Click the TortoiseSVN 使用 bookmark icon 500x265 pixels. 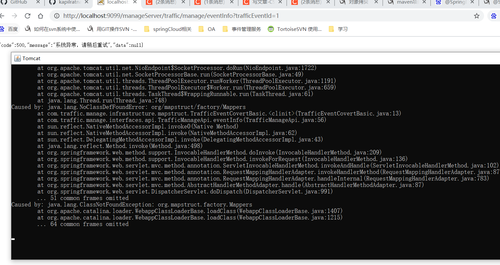(x=271, y=29)
